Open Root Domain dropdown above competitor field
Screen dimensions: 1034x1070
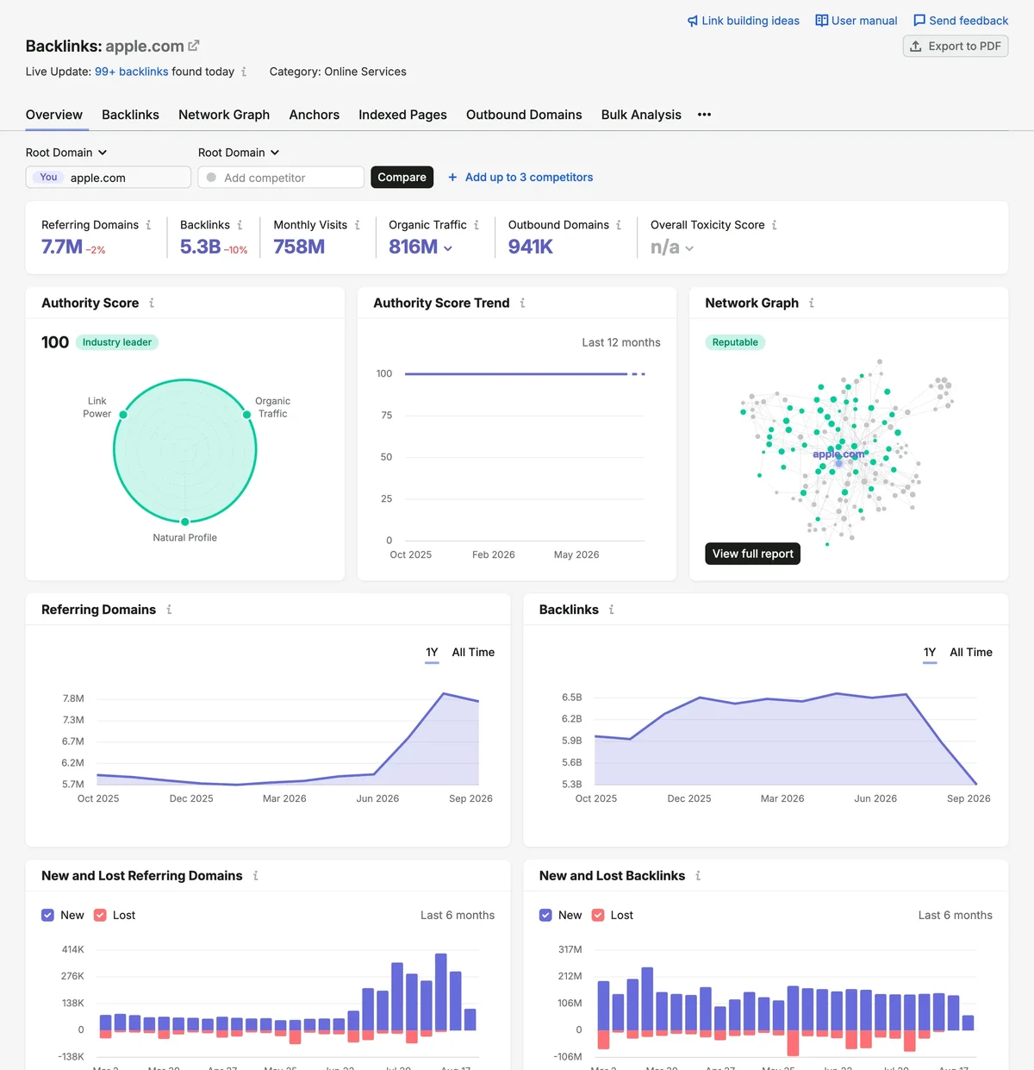click(x=239, y=153)
